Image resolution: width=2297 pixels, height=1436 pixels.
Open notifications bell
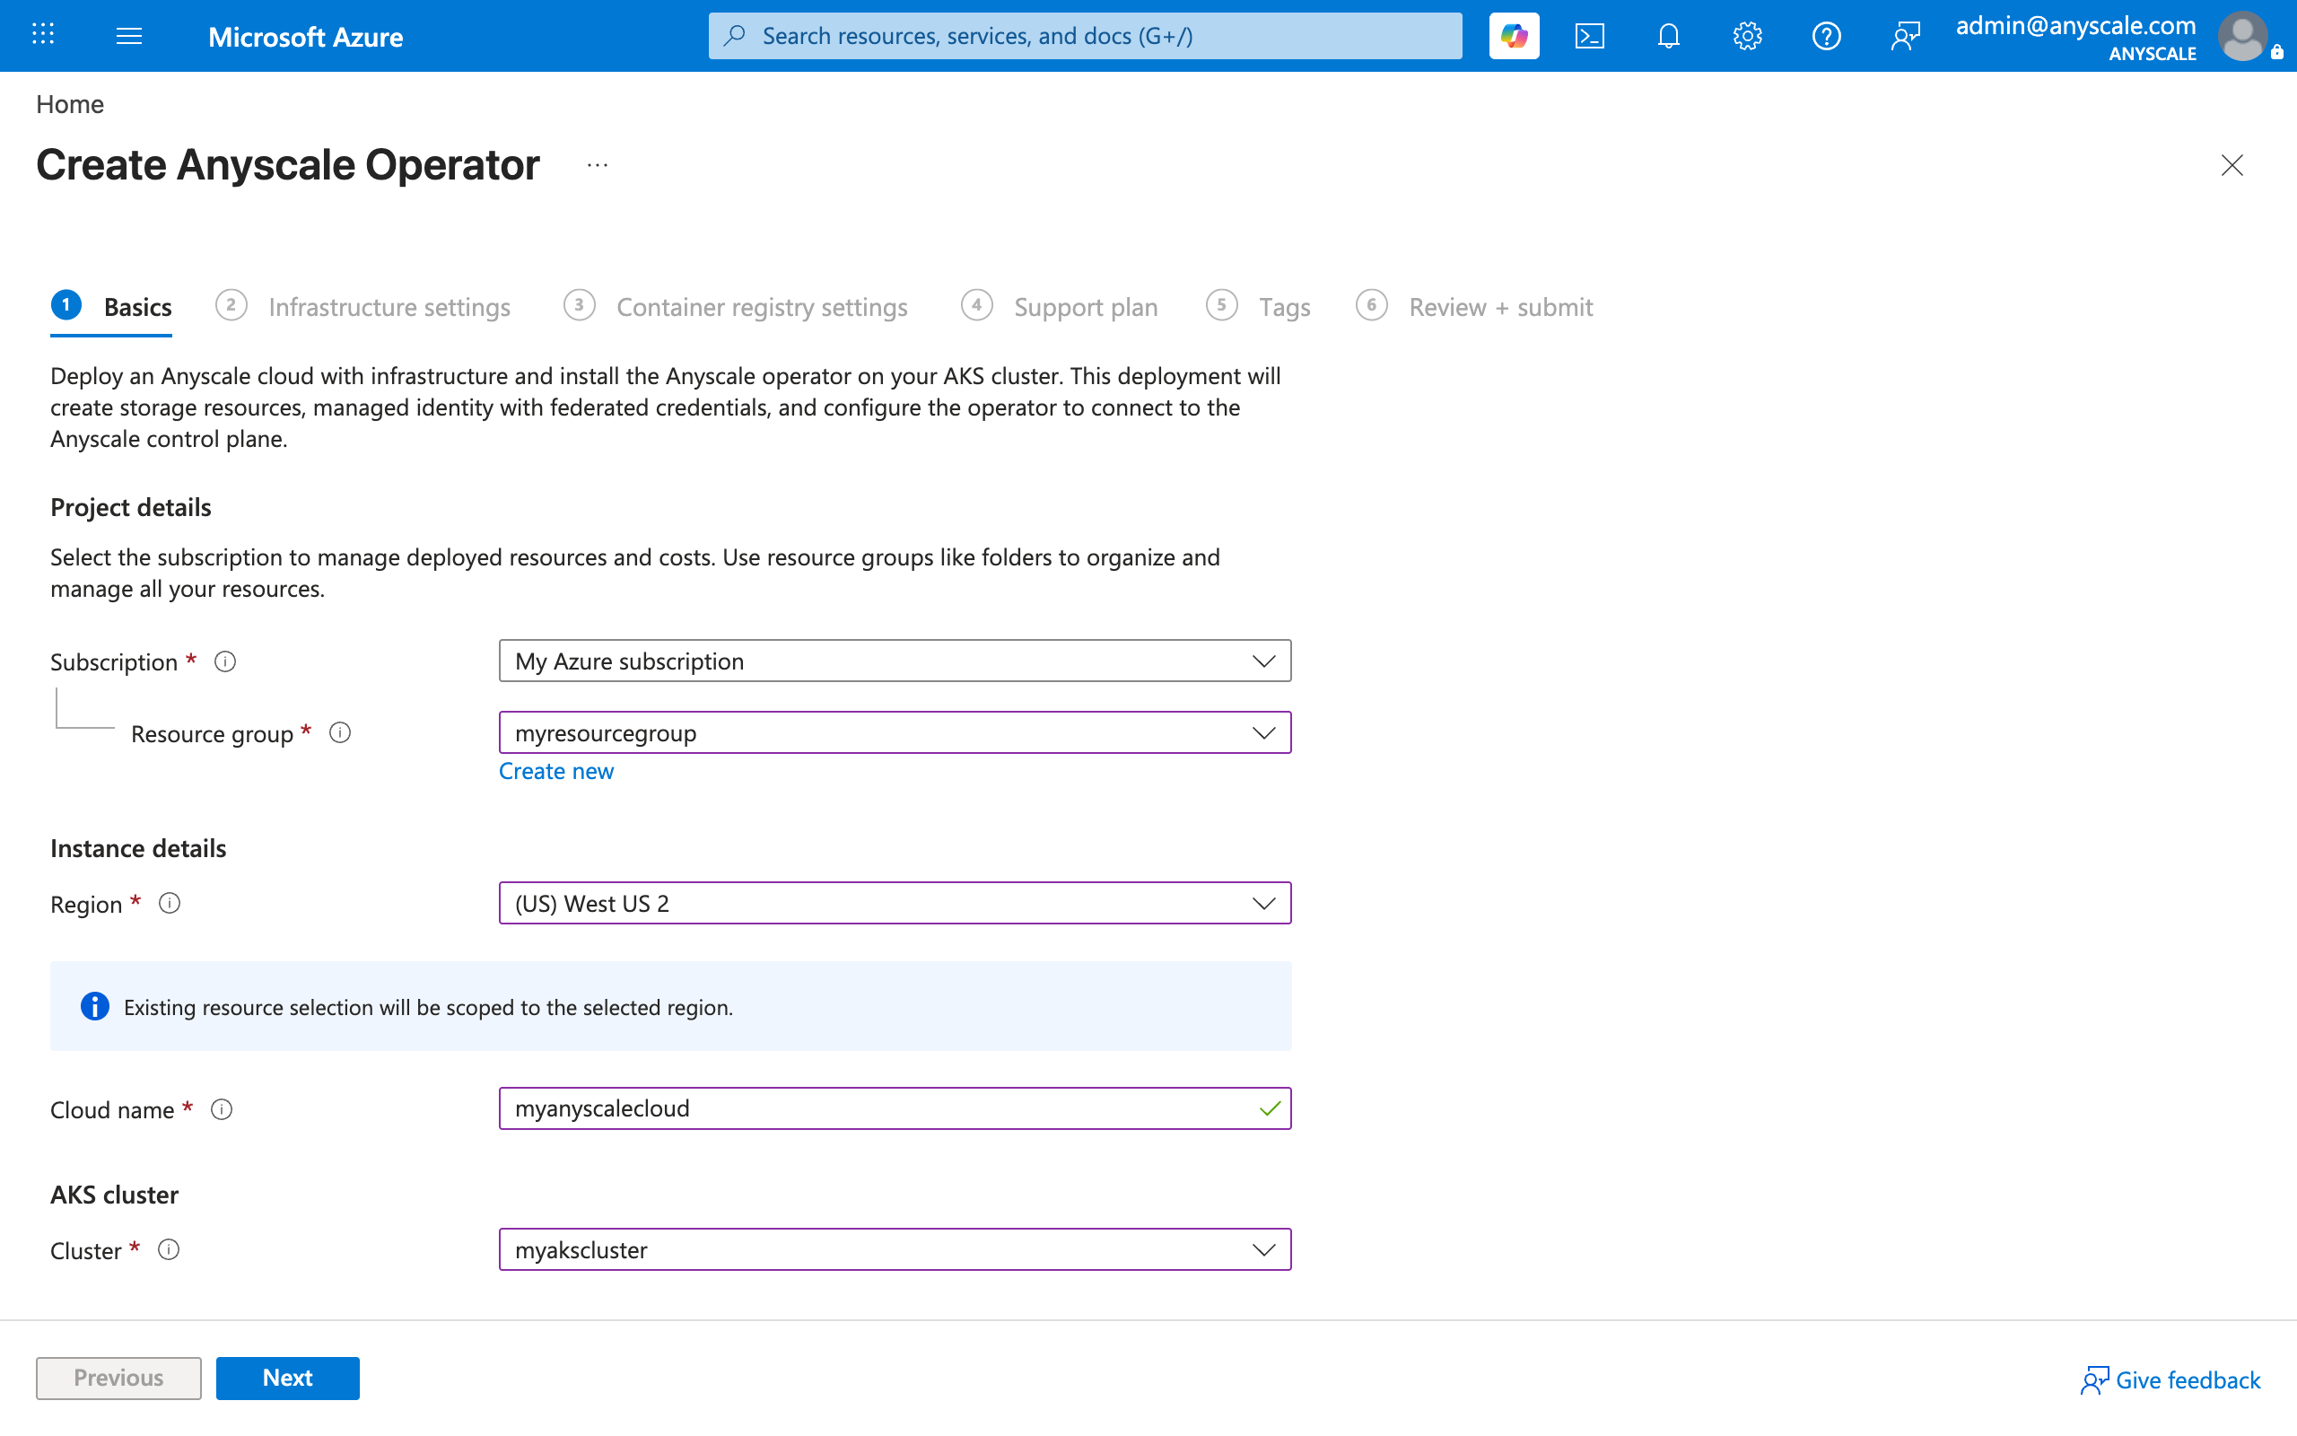[x=1669, y=36]
